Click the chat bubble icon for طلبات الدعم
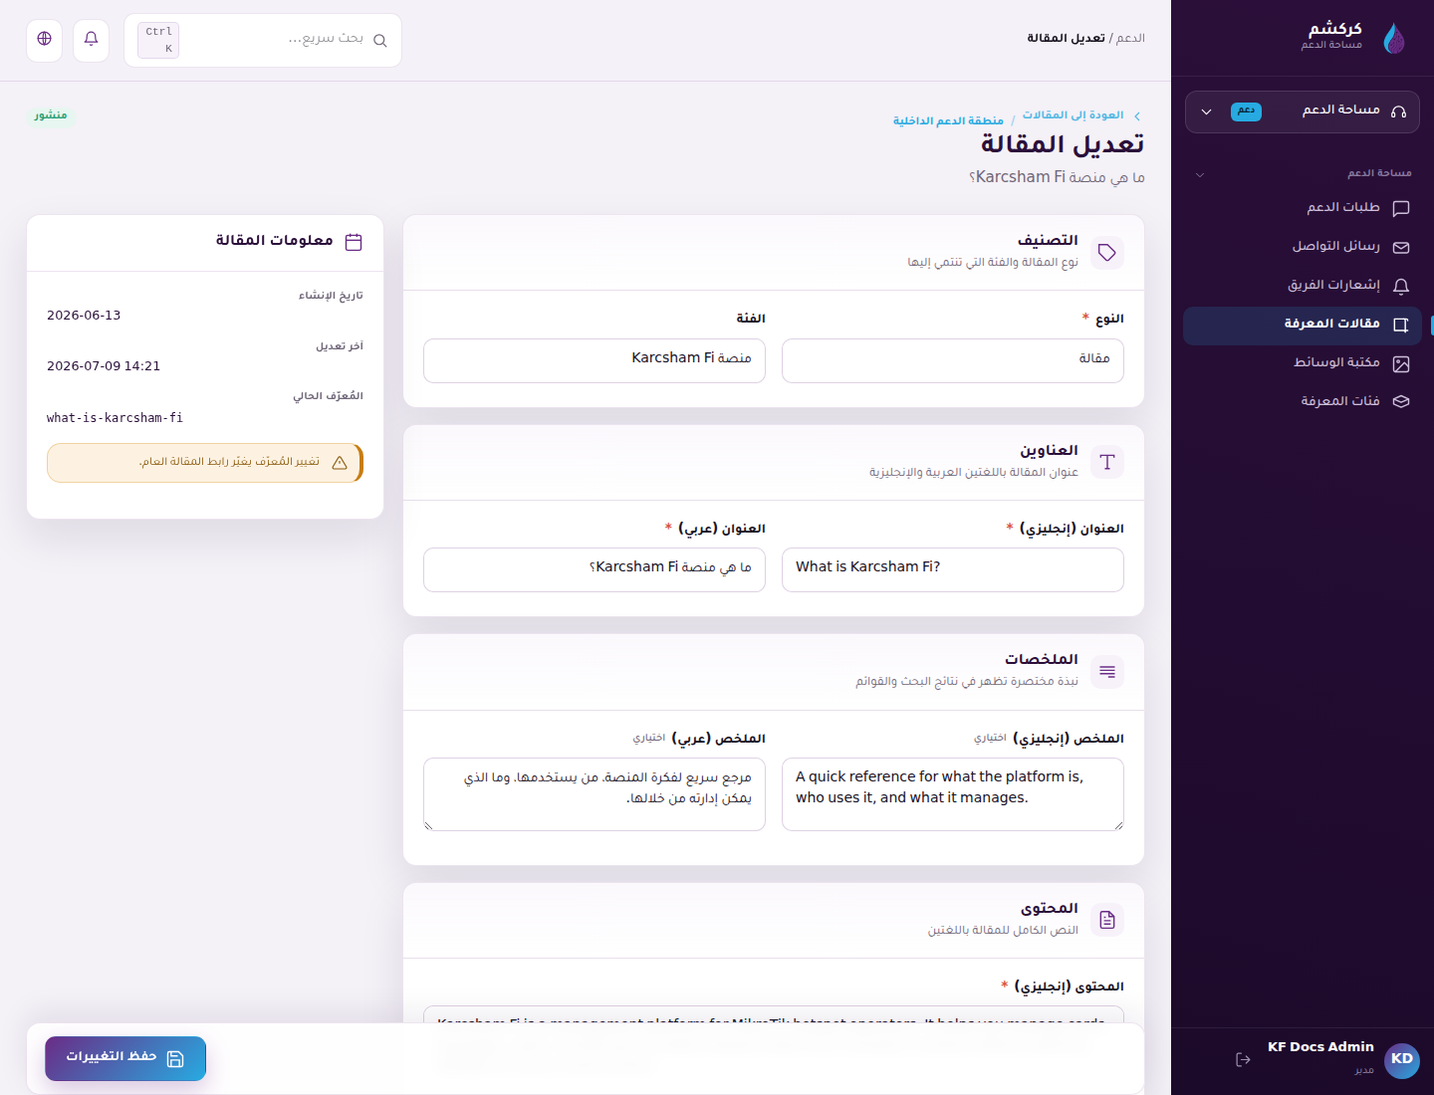The height and width of the screenshot is (1095, 1434). click(x=1401, y=208)
